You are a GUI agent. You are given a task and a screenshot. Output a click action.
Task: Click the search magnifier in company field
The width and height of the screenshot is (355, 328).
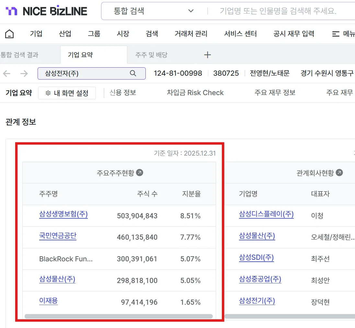[x=133, y=73]
